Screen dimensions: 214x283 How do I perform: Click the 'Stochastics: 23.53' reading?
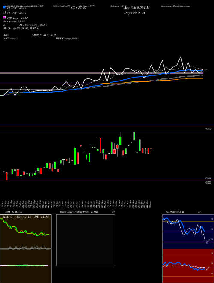pos(14,21)
